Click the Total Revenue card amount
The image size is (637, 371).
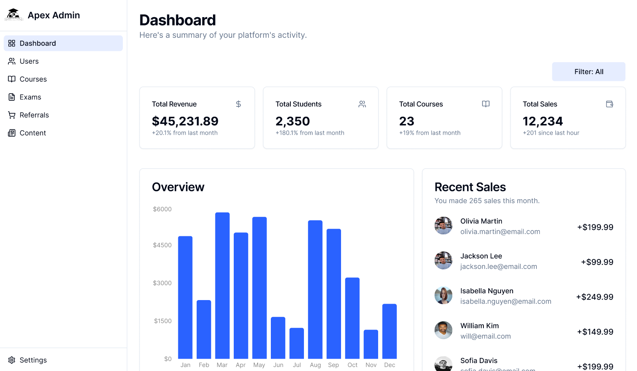tap(185, 121)
